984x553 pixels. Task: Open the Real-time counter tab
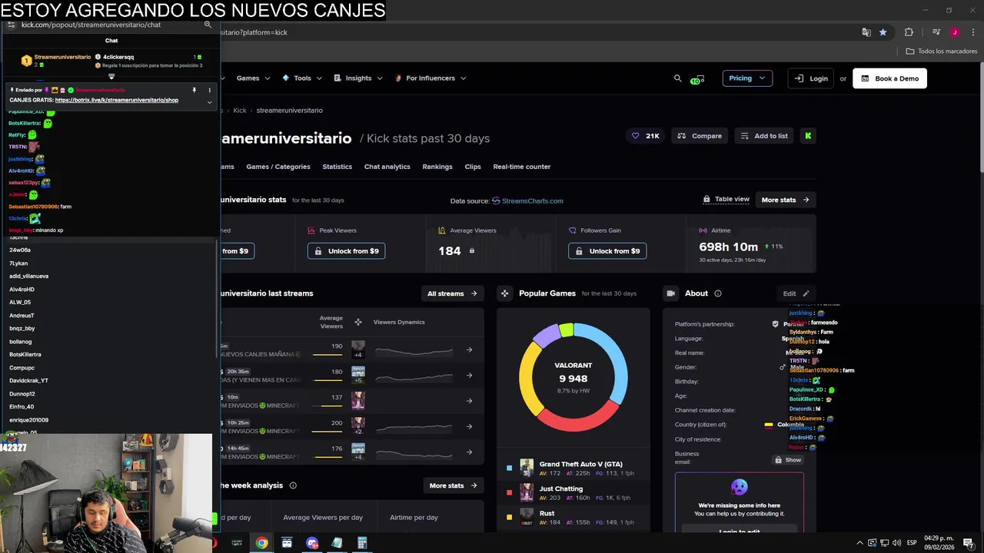point(522,167)
